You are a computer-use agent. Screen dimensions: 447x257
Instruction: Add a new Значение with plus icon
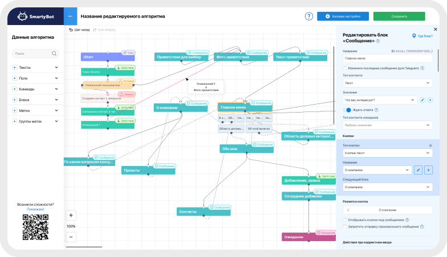(430, 100)
